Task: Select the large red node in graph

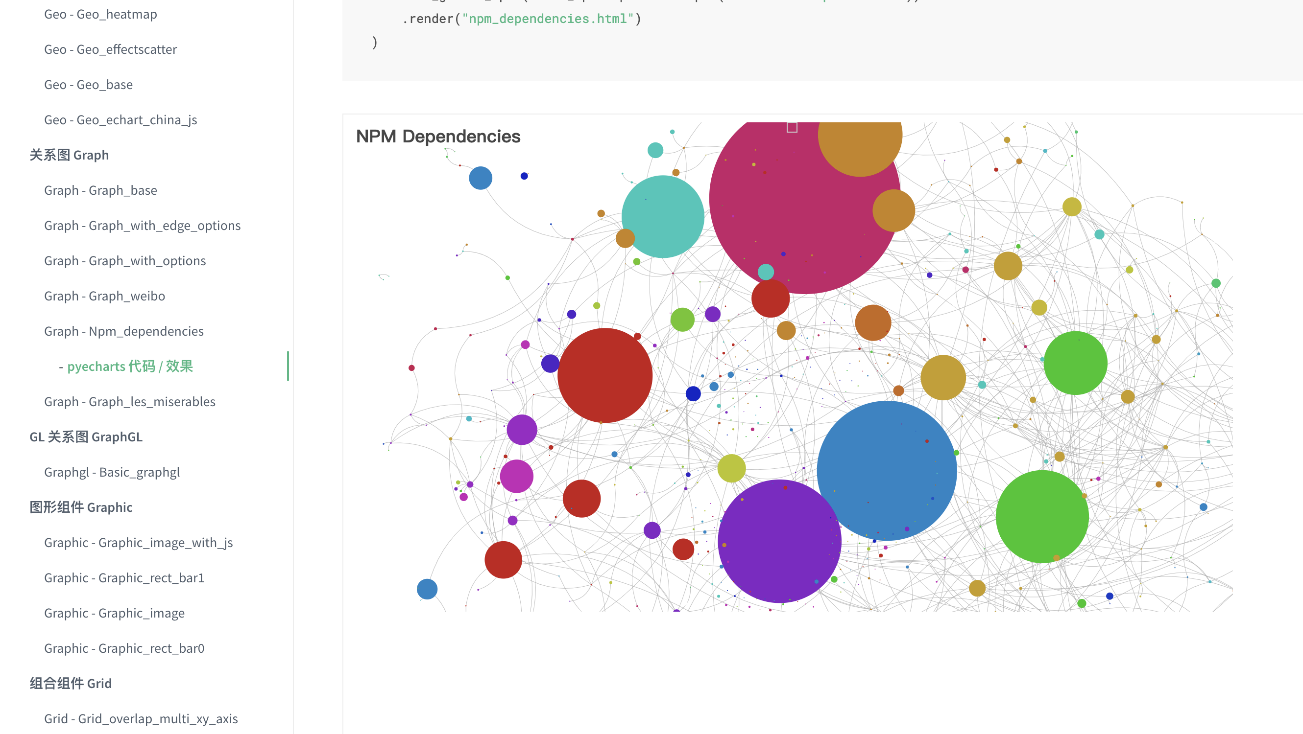Action: pos(604,375)
